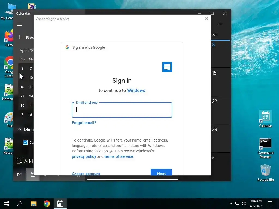Open the Paint desktop shortcut
This screenshot has width=279, height=209.
(9, 119)
